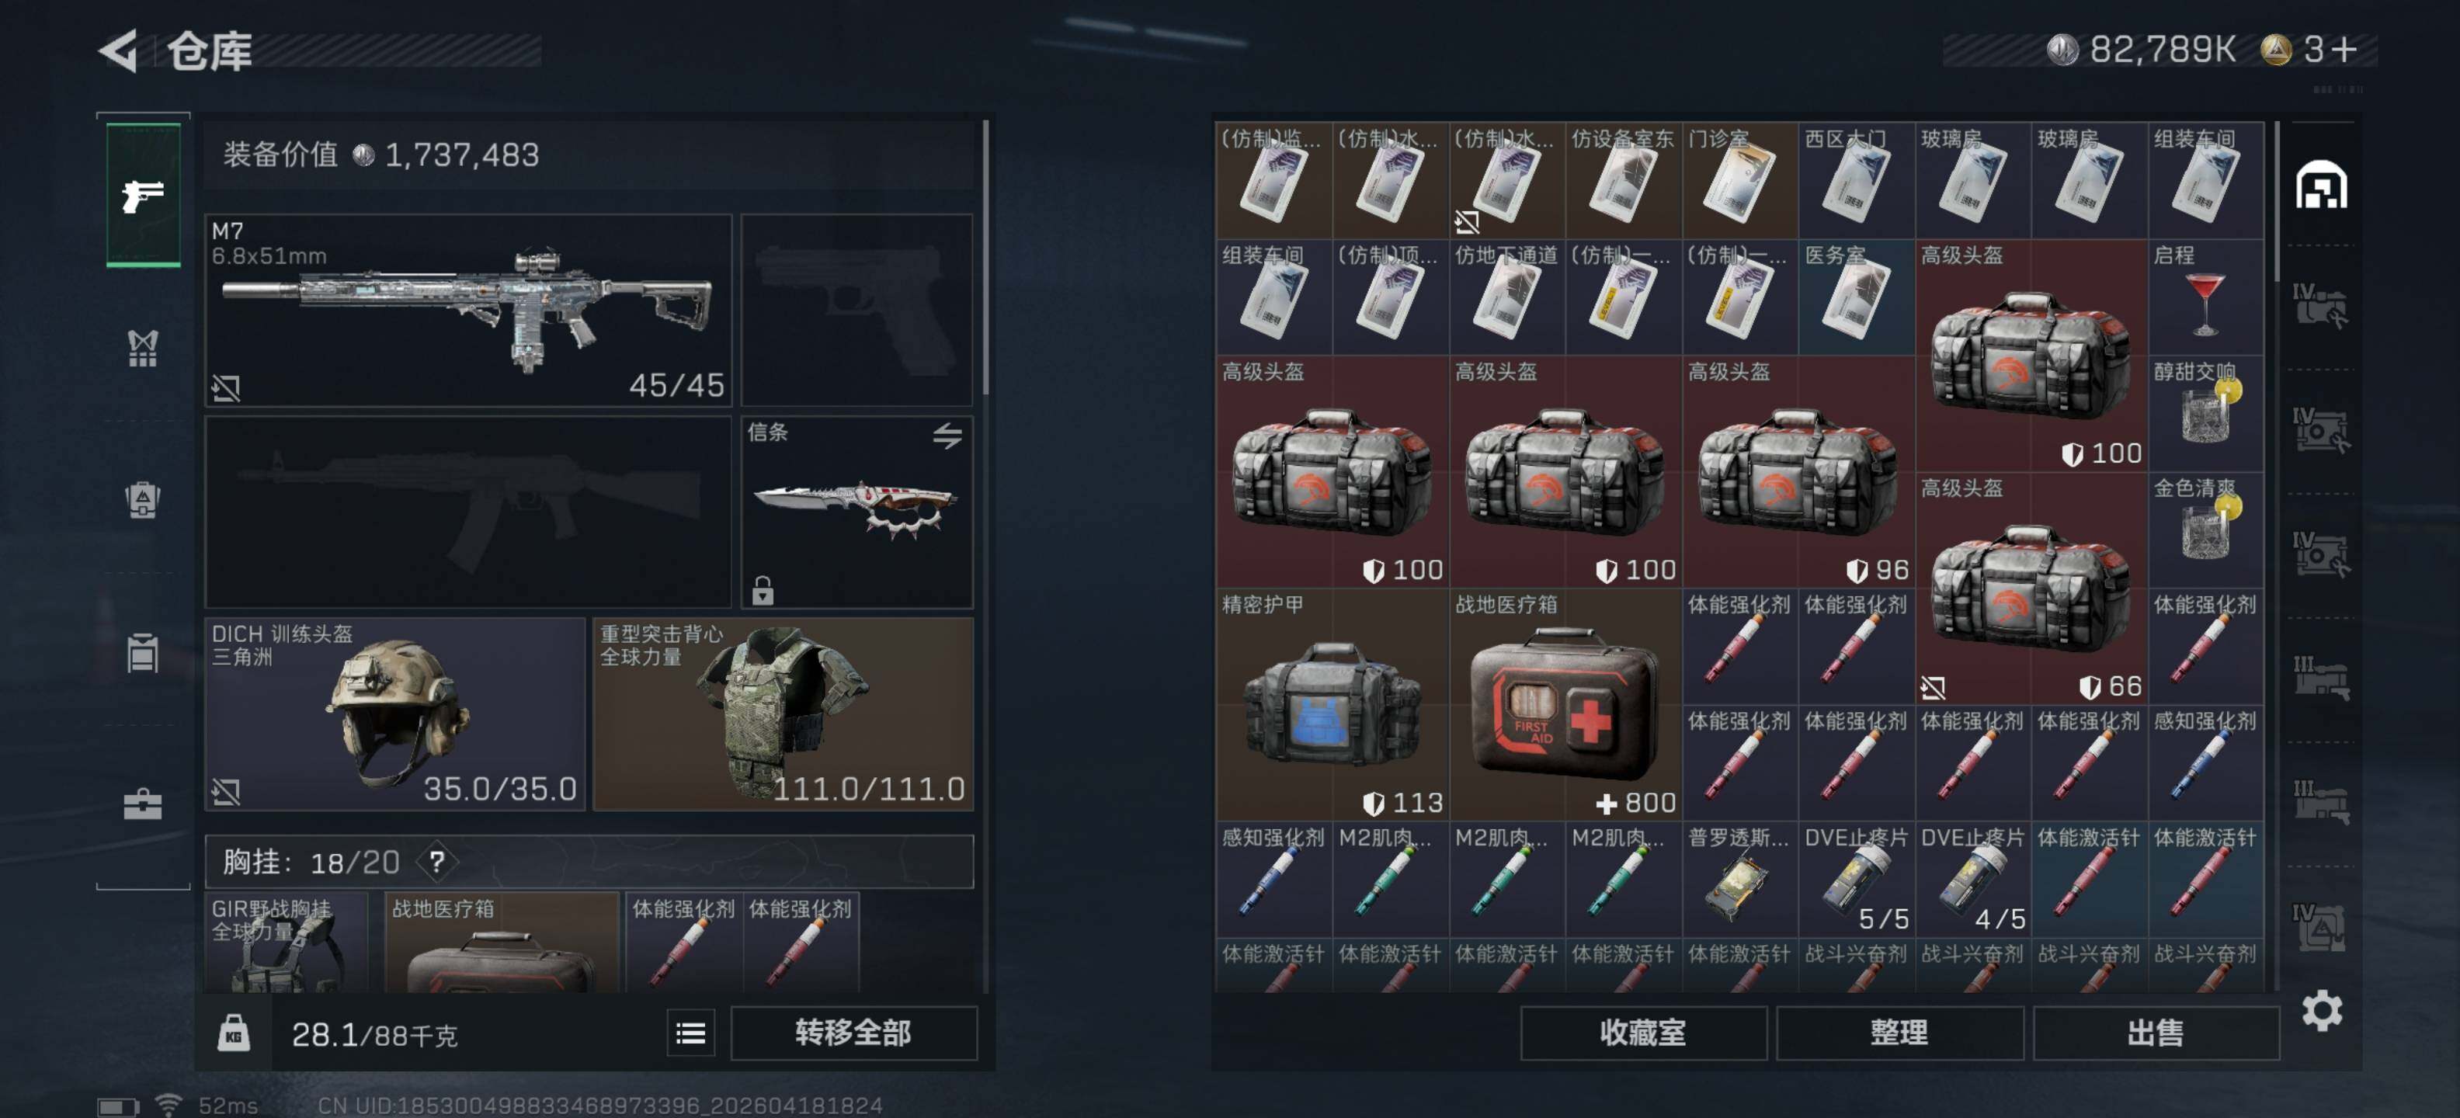Screen dimensions: 2460x1118
Task: Click the 转移全部 button
Action: click(x=853, y=1033)
